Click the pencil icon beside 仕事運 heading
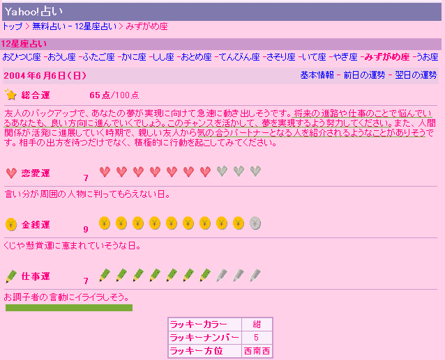 coord(11,276)
